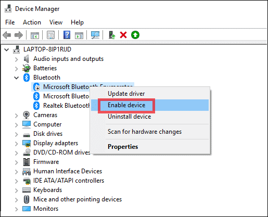Open the View menu
This screenshot has height=217, width=268.
pos(56,22)
